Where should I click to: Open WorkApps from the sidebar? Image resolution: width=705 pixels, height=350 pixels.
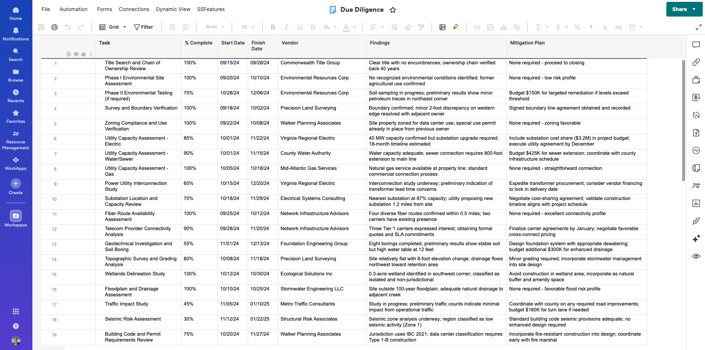pos(15,164)
